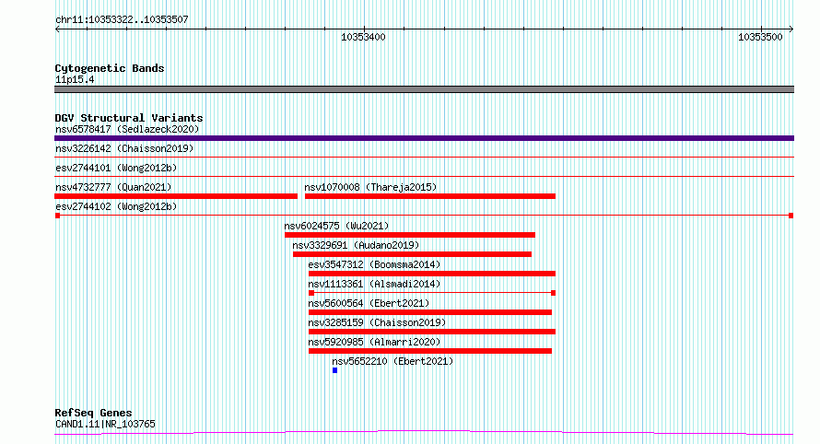Select the purple nsv6578417 variant bar

coord(424,138)
